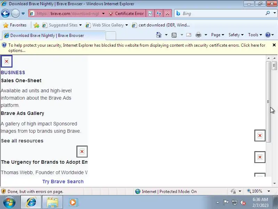Screen dimensions: 278x209
Task: Open the search provider dropdown arrow
Action: point(275,13)
